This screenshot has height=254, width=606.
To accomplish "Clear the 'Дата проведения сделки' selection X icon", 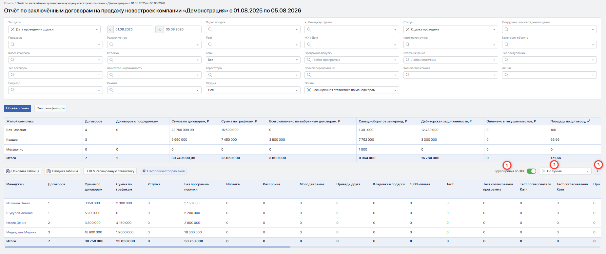I will [x=13, y=29].
